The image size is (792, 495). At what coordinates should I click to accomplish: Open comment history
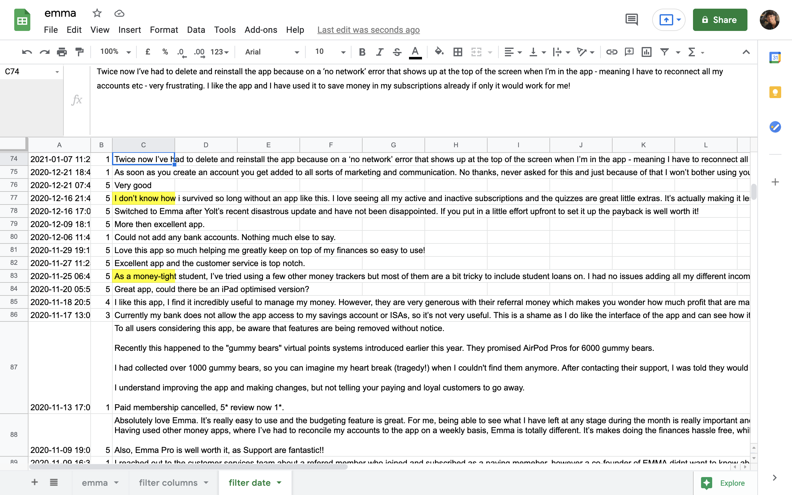631,19
